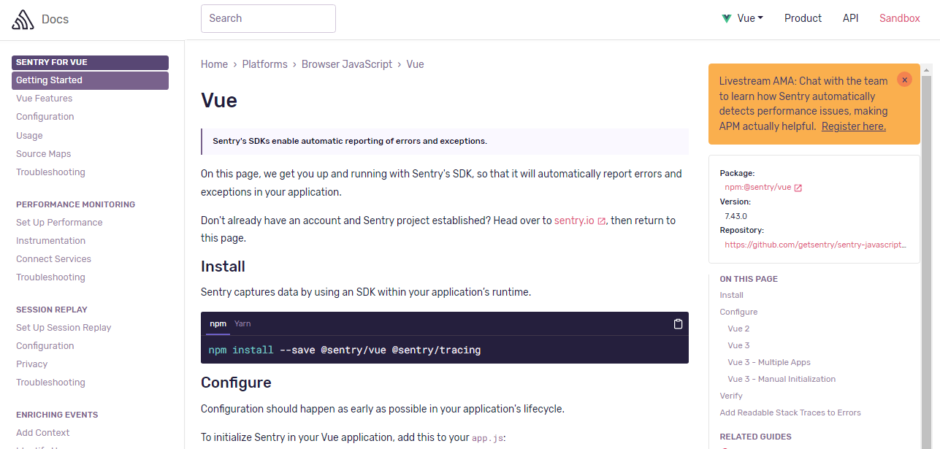The width and height of the screenshot is (940, 449).
Task: Open the Product menu item
Action: [x=803, y=18]
